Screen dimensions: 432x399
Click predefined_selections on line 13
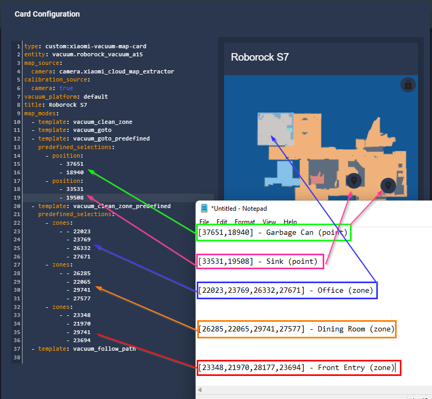click(x=76, y=147)
